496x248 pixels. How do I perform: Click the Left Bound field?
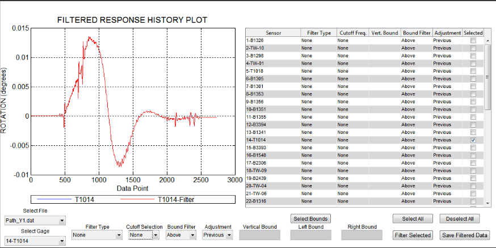310,235
